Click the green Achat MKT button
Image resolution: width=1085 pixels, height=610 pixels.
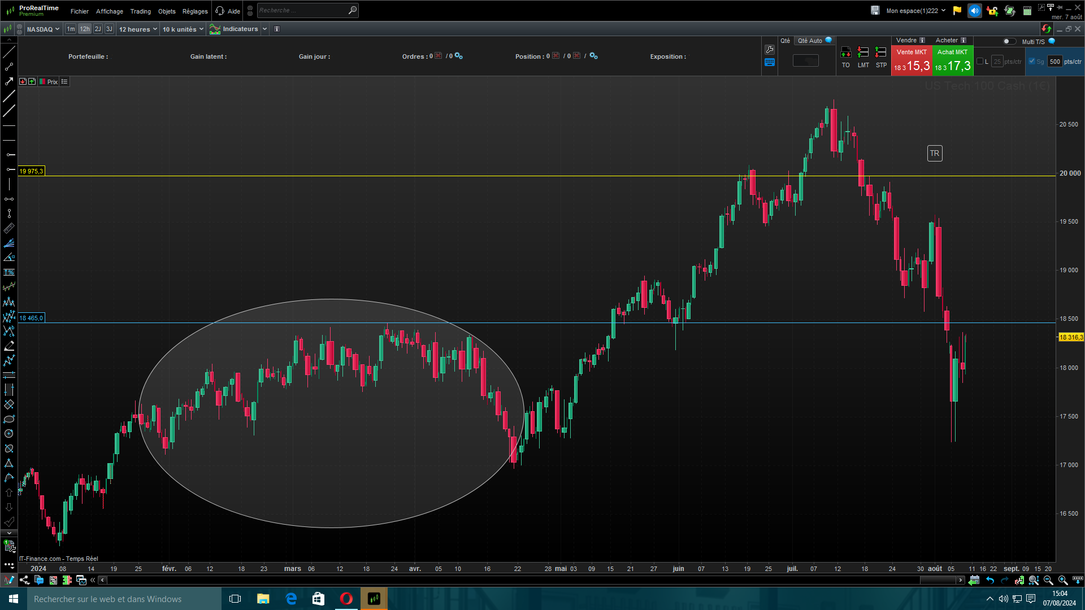click(952, 61)
